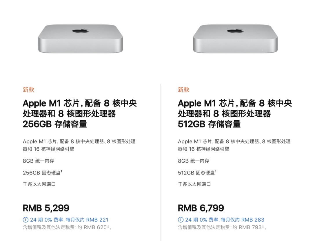Click the RMB 5,299 price

point(46,208)
